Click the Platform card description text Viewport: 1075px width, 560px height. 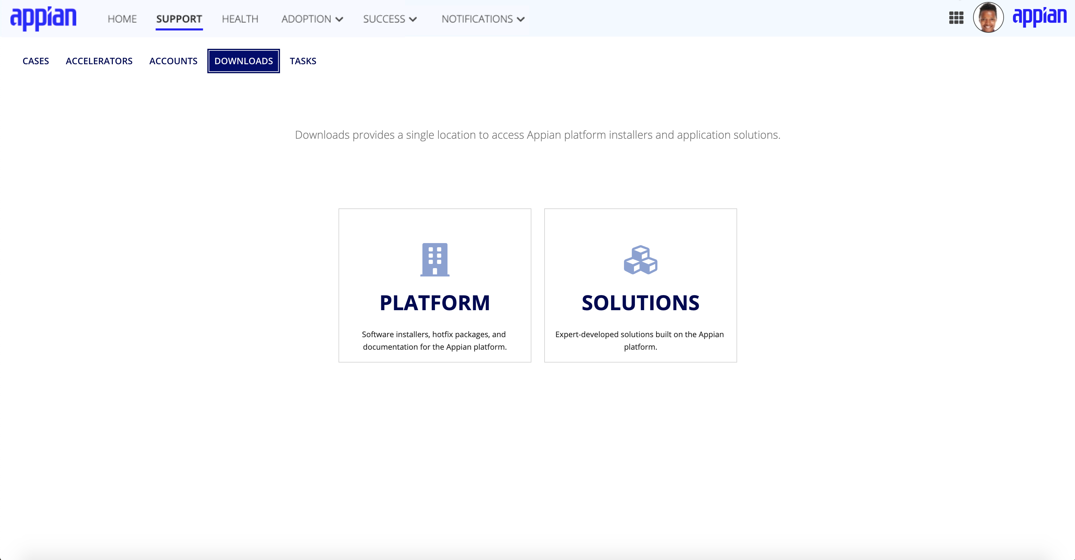point(434,341)
